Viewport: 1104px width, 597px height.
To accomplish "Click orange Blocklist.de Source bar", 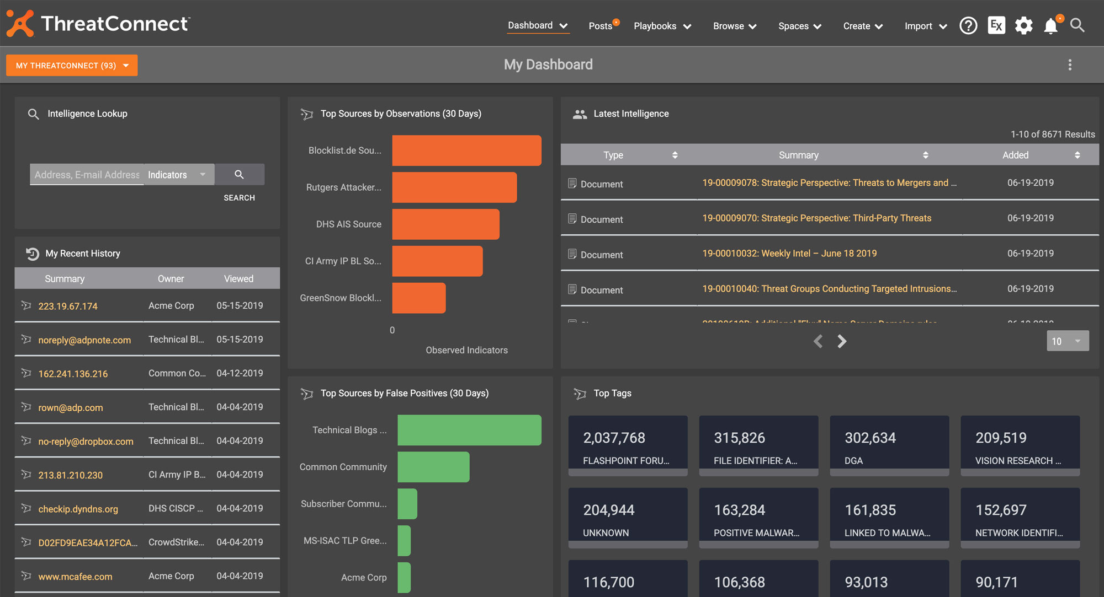I will (466, 150).
